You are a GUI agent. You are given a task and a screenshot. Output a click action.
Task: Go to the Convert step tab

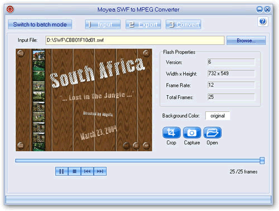coord(184,25)
